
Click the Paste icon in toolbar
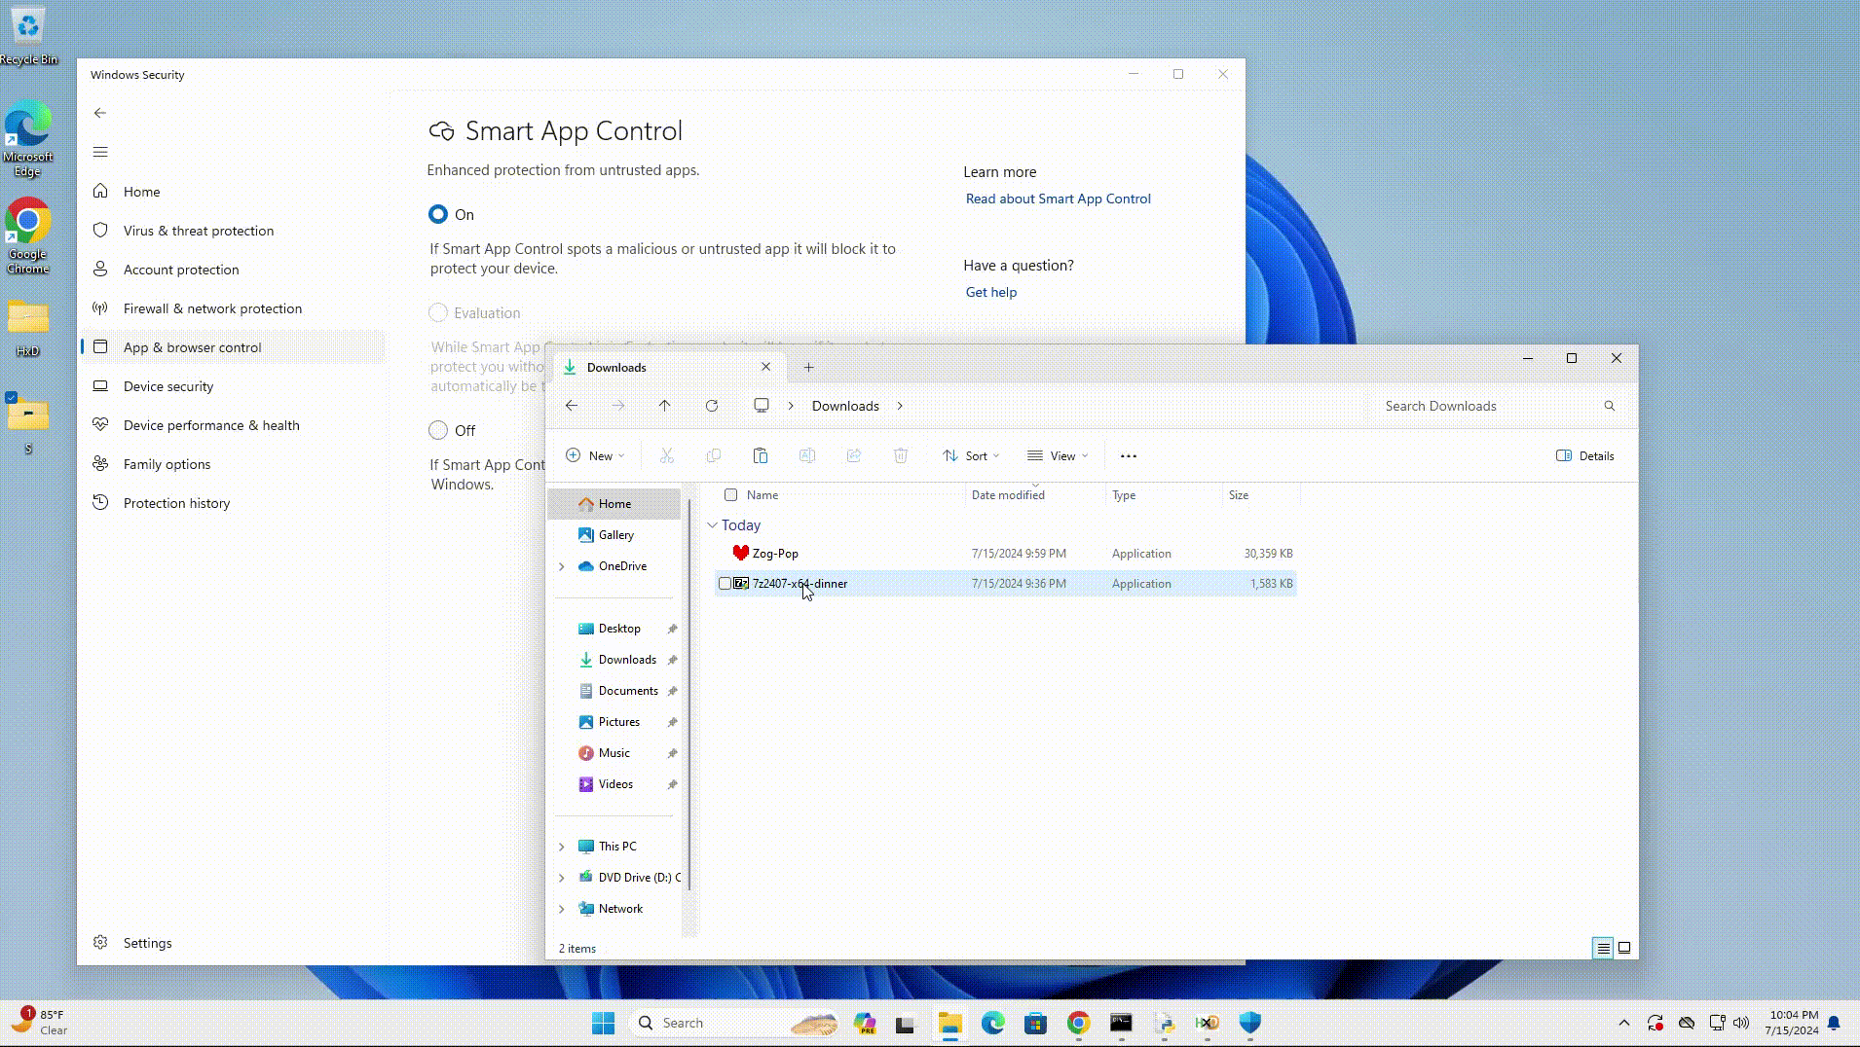point(761,455)
